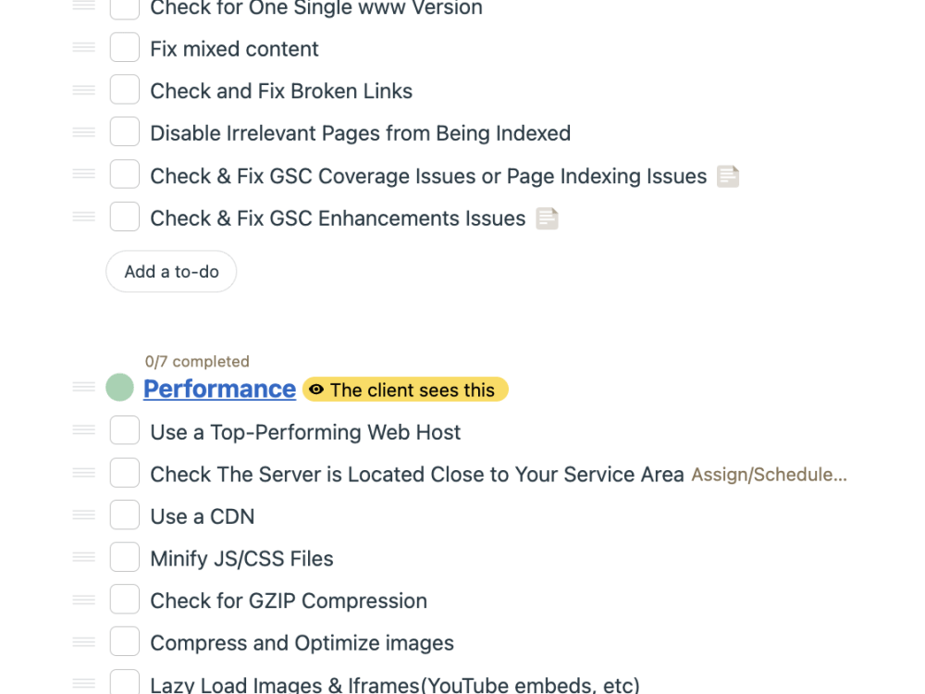Open Lazy Load Images & Iframes task
The height and width of the screenshot is (694, 925).
click(395, 685)
